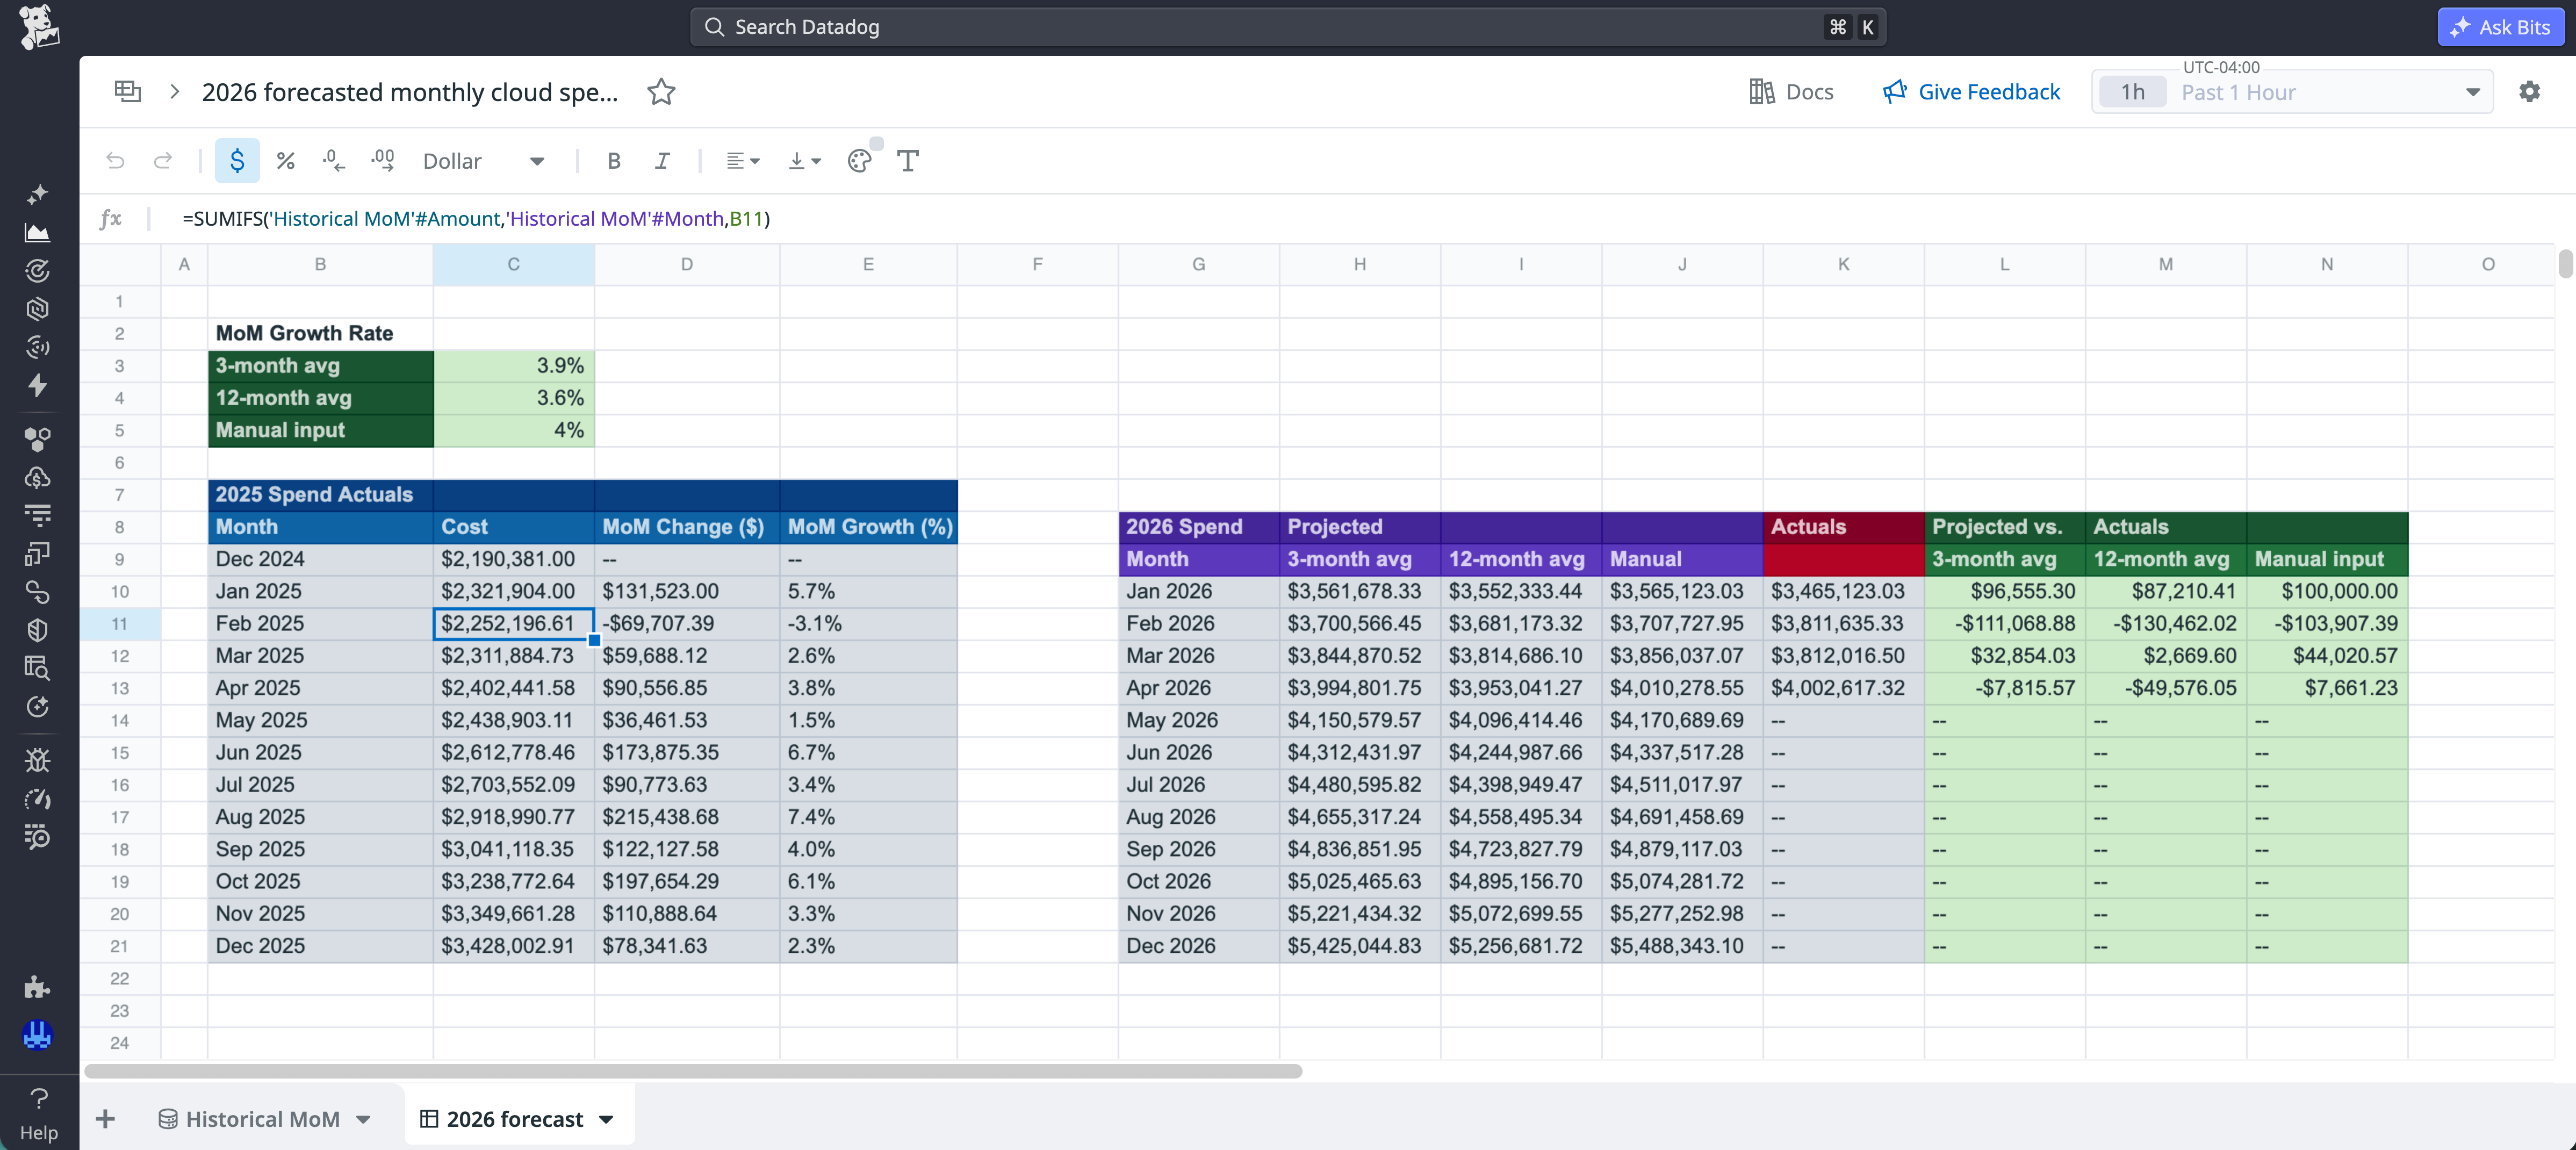2576x1150 pixels.
Task: Select the Jan 2026 month cell
Action: [x=1198, y=592]
